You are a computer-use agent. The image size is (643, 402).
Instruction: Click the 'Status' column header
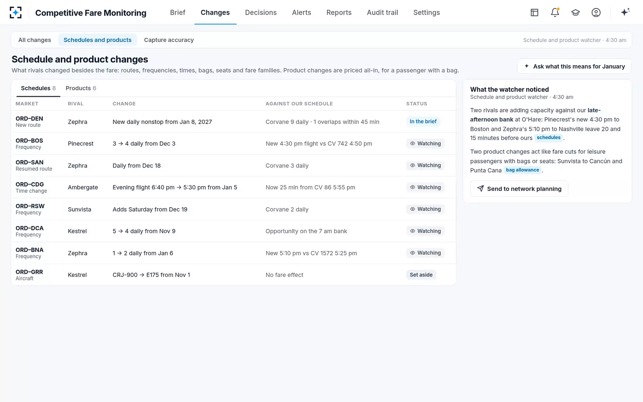417,104
